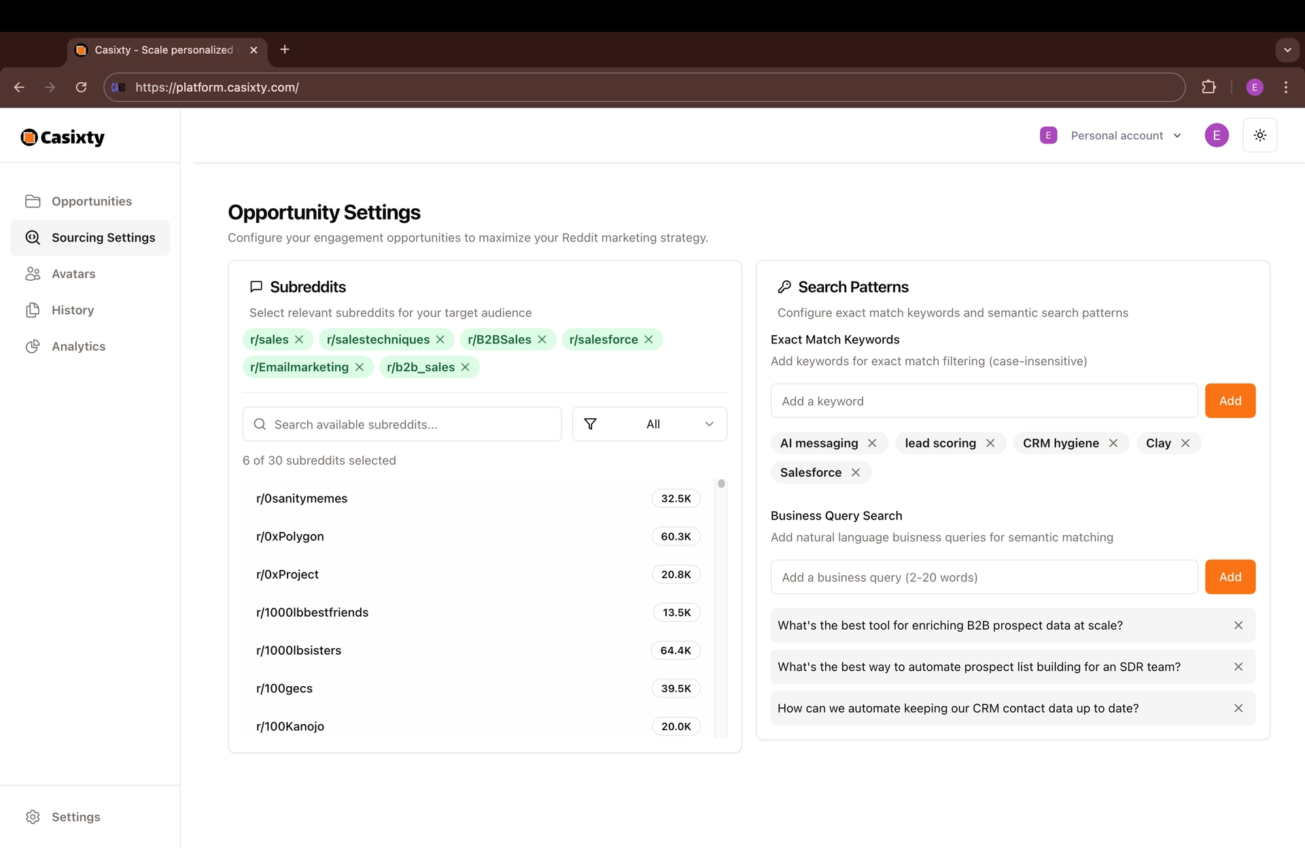The image size is (1305, 848).
Task: Click the round purple E user avatar
Action: 1217,135
